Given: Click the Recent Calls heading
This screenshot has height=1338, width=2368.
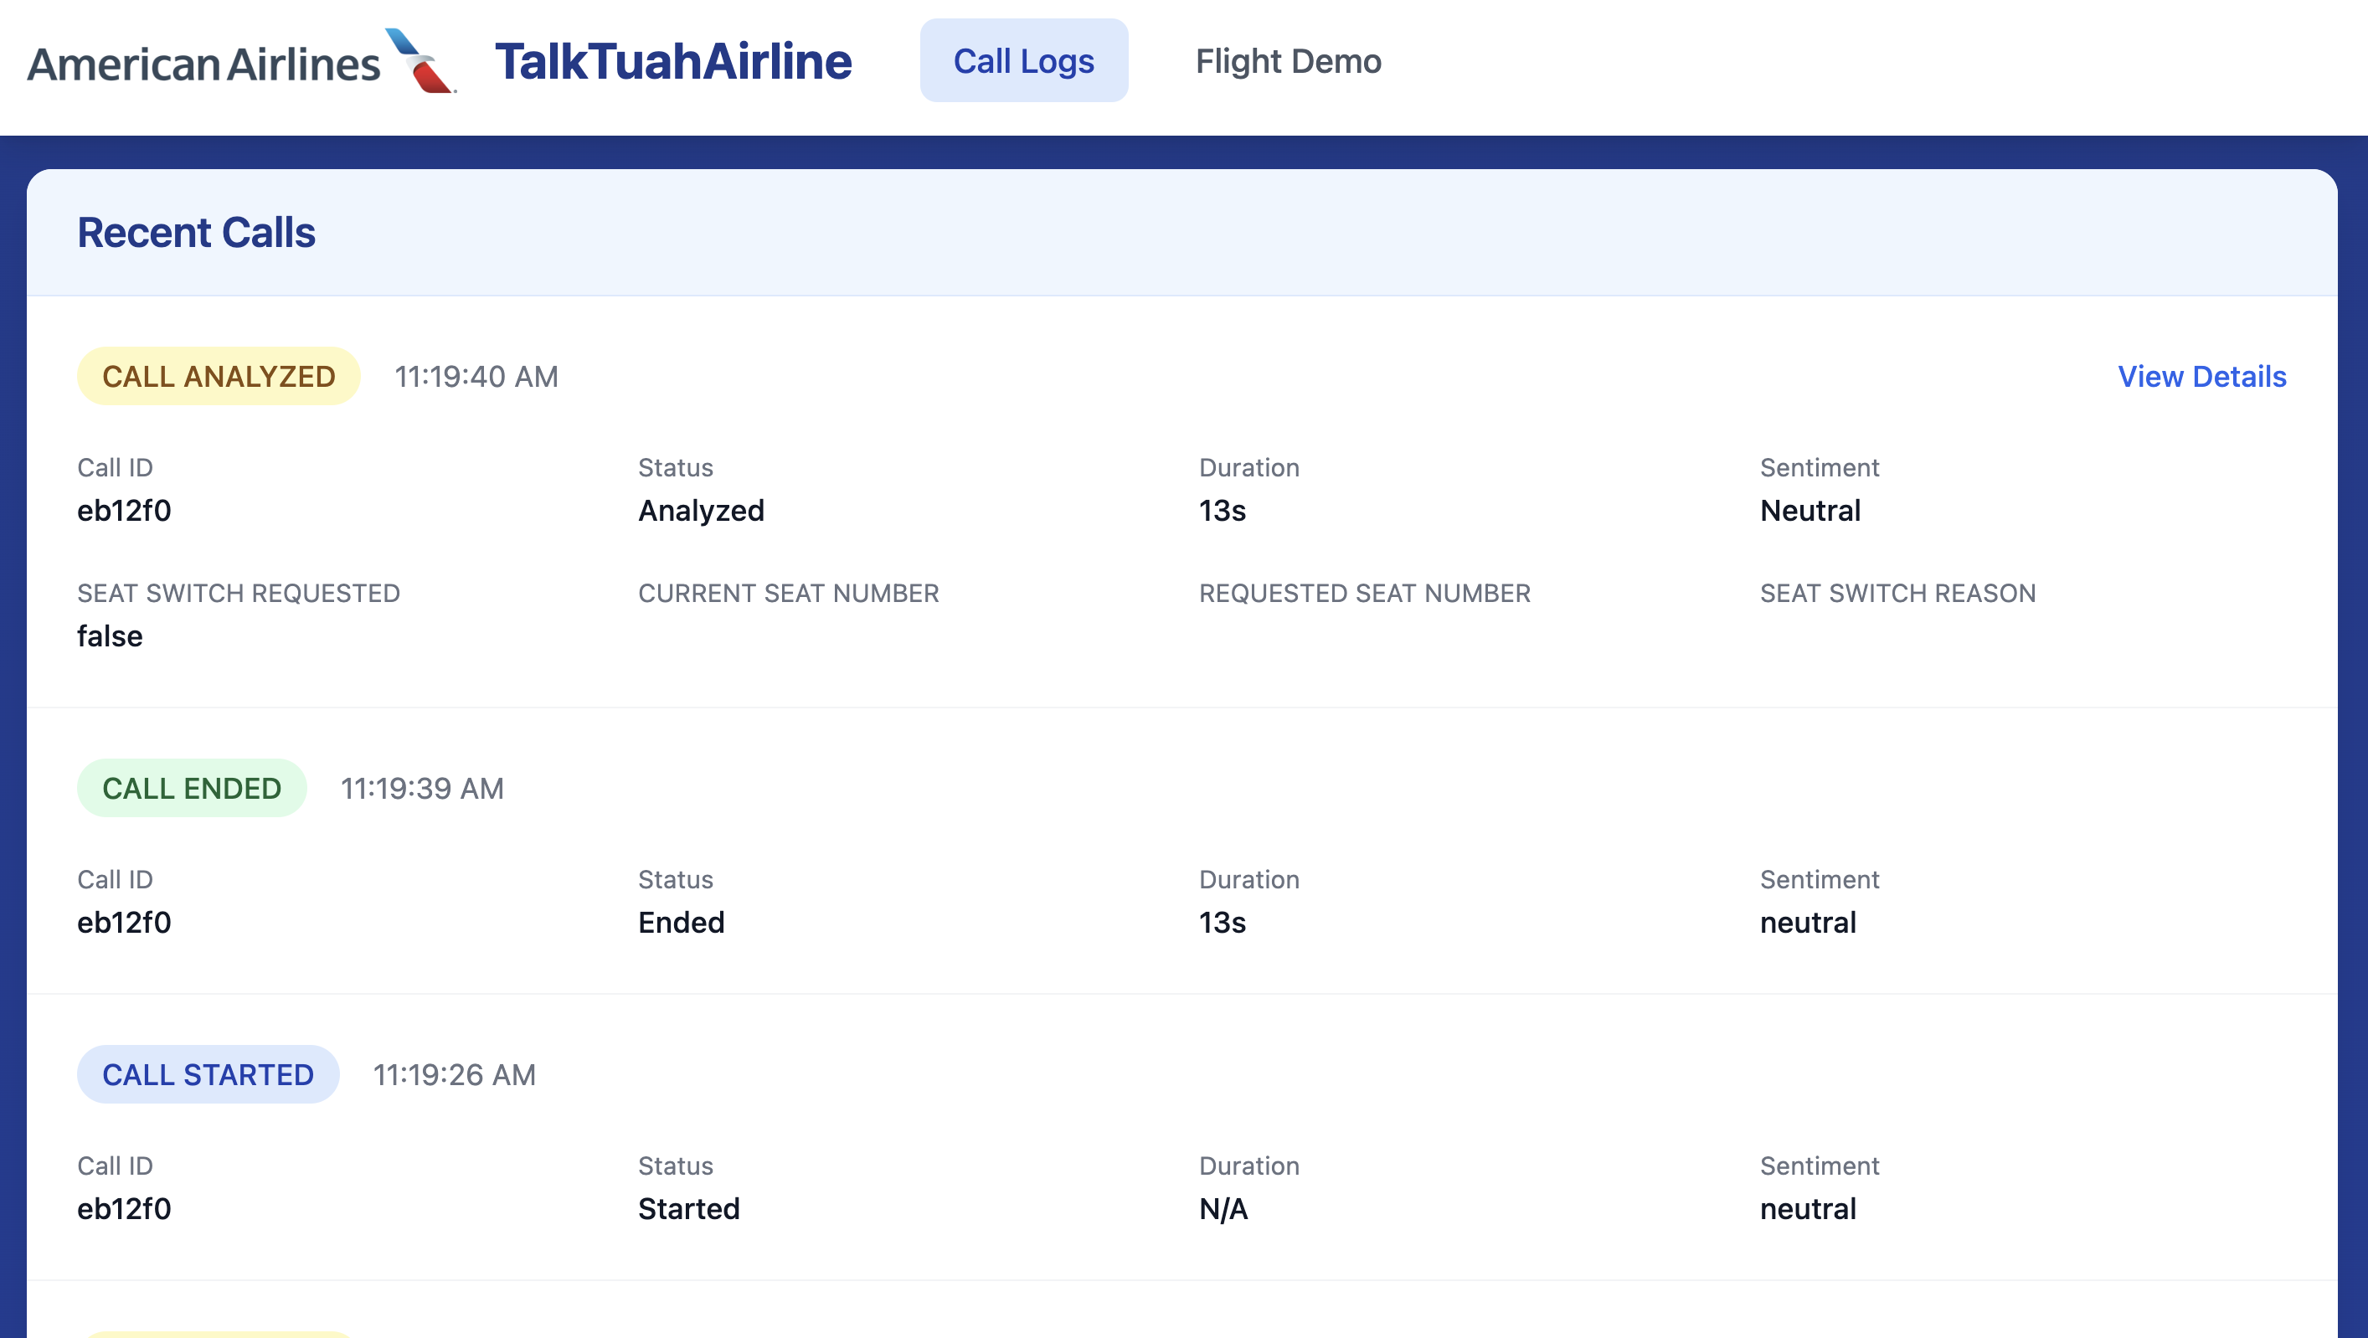Looking at the screenshot, I should (196, 233).
